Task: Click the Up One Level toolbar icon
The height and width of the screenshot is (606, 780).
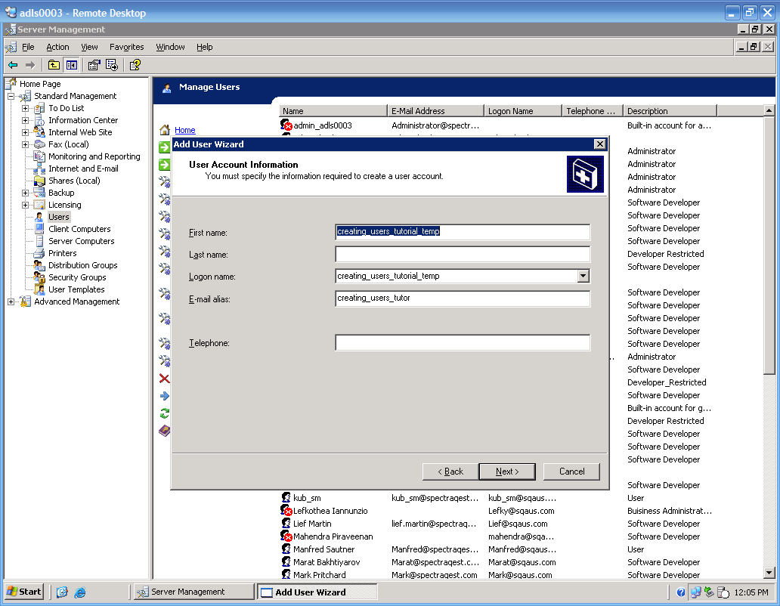Action: tap(54, 65)
